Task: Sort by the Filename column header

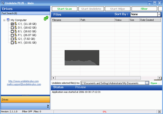Action: point(66,20)
